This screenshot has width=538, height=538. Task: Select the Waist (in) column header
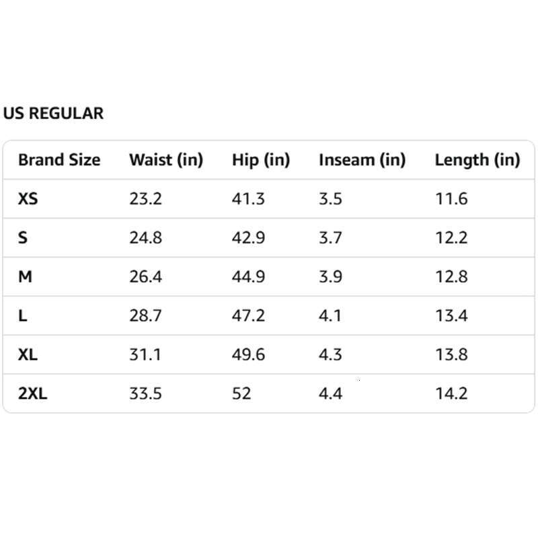tap(165, 160)
